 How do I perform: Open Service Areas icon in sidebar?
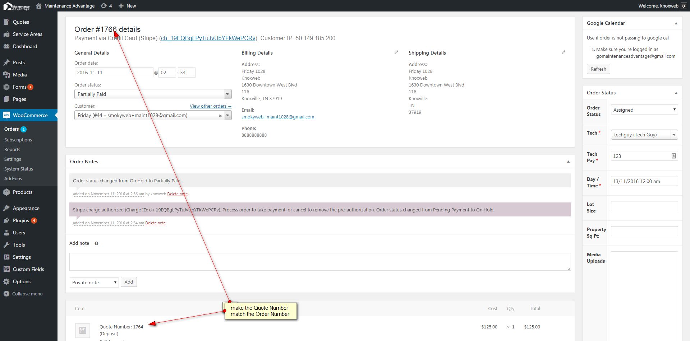pos(6,34)
